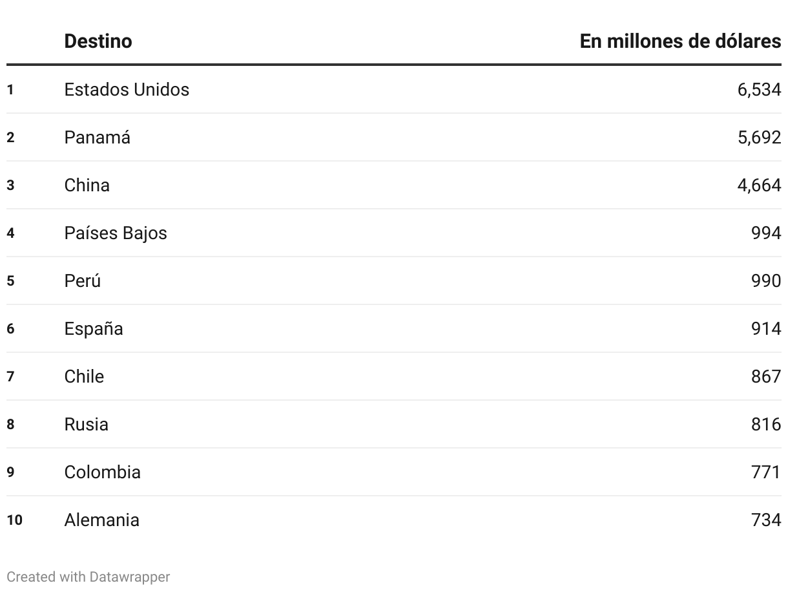Click the 734 value for Alemania
Viewport: 788px width, 592px height.
tap(766, 520)
